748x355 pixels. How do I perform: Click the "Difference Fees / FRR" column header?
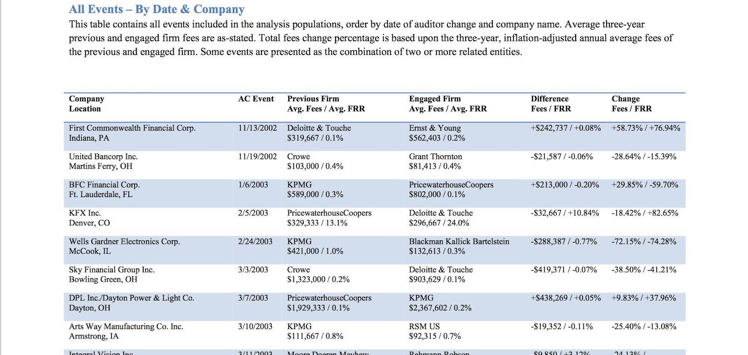pyautogui.click(x=550, y=104)
